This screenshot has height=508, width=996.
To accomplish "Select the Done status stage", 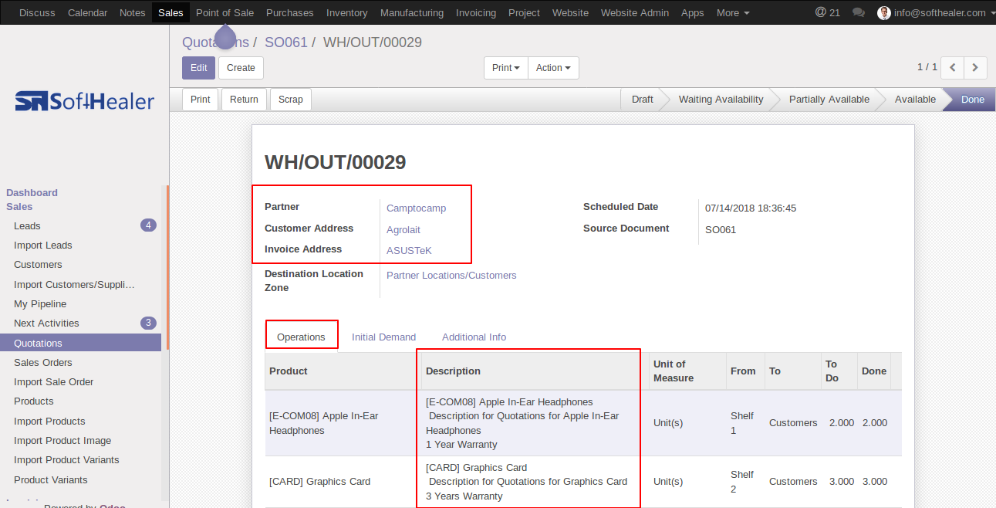I will (x=972, y=100).
